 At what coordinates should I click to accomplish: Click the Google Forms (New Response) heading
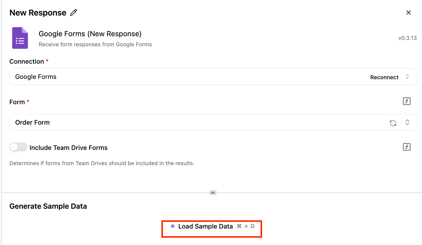pyautogui.click(x=90, y=34)
